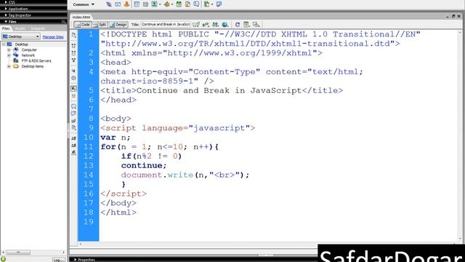Open dropdown arrow next to Images icon
This screenshot has width=465, height=262.
(x=160, y=4)
